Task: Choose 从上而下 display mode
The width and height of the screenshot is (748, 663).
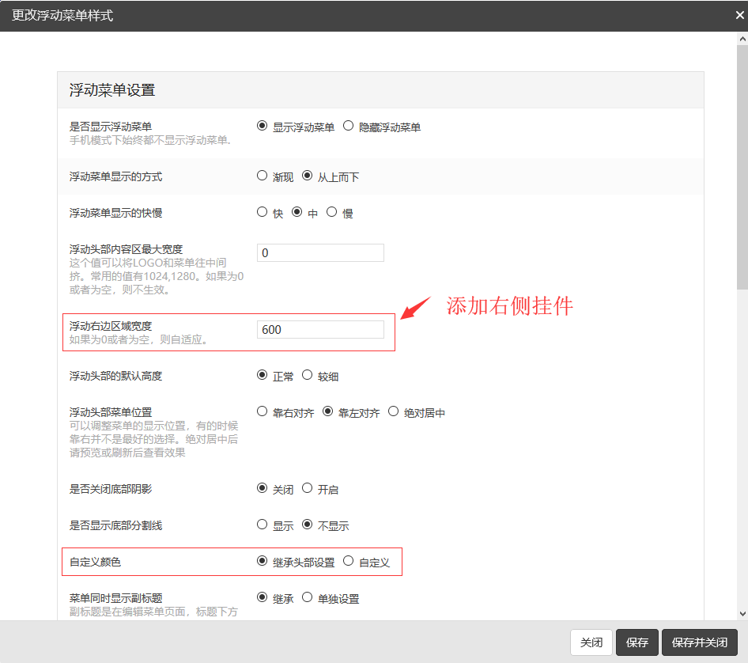Action: [x=308, y=176]
